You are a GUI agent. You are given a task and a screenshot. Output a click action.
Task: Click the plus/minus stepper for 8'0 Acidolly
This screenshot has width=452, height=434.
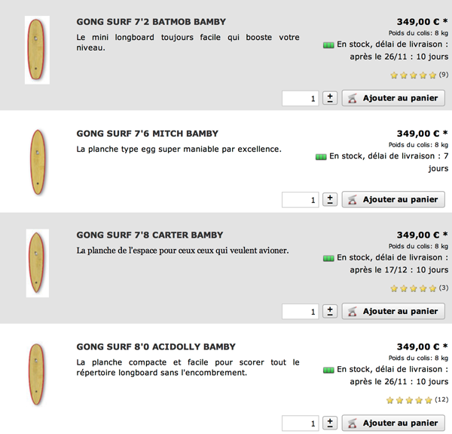click(x=330, y=423)
